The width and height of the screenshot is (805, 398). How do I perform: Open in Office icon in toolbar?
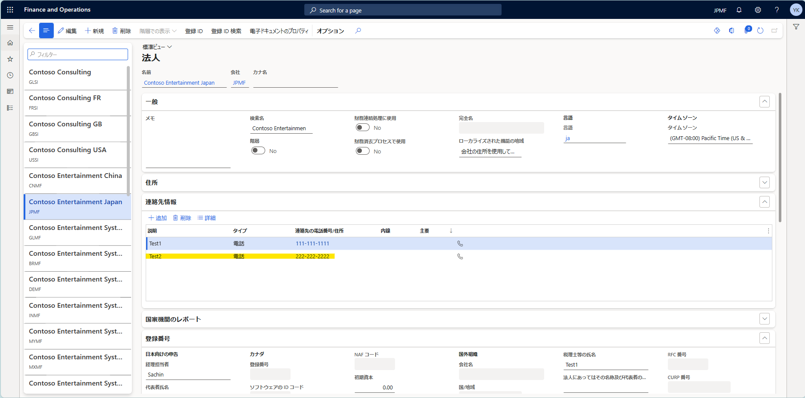tap(732, 31)
